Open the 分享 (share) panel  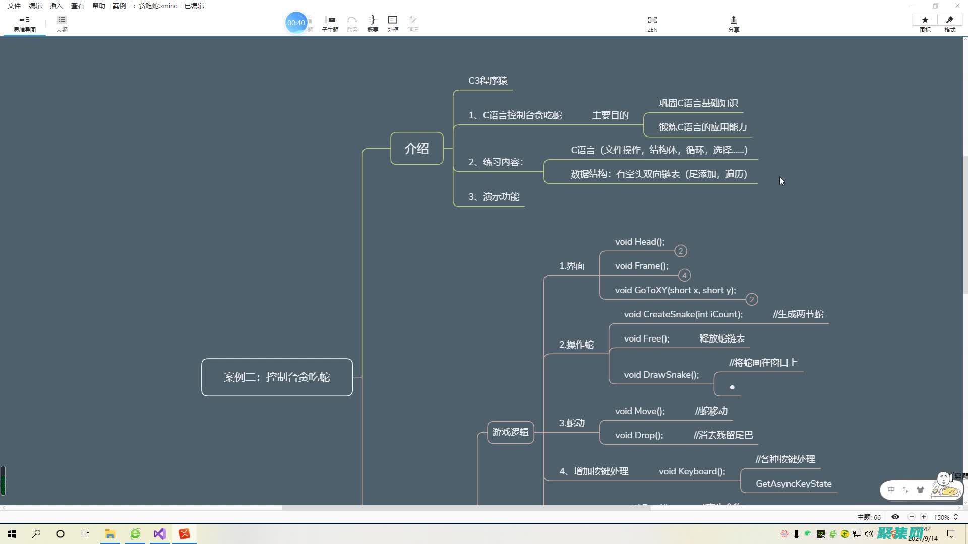point(734,23)
